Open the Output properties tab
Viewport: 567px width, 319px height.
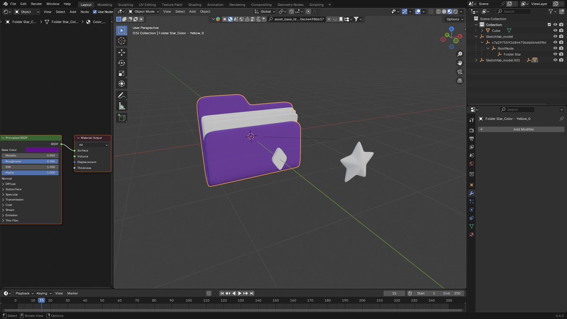coord(472,138)
